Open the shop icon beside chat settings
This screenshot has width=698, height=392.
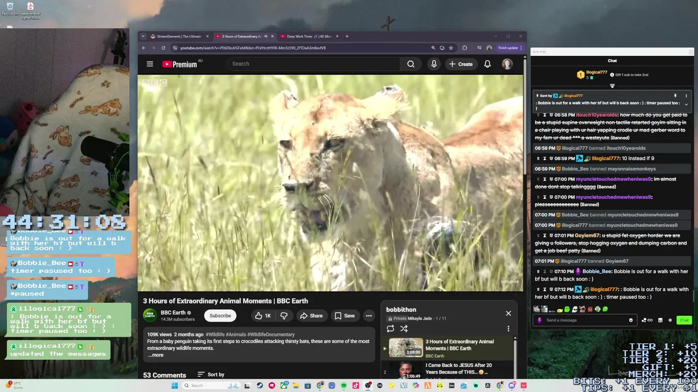660,320
